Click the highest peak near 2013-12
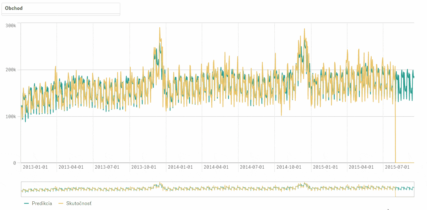Screen dimensions: 427x210 point(160,28)
